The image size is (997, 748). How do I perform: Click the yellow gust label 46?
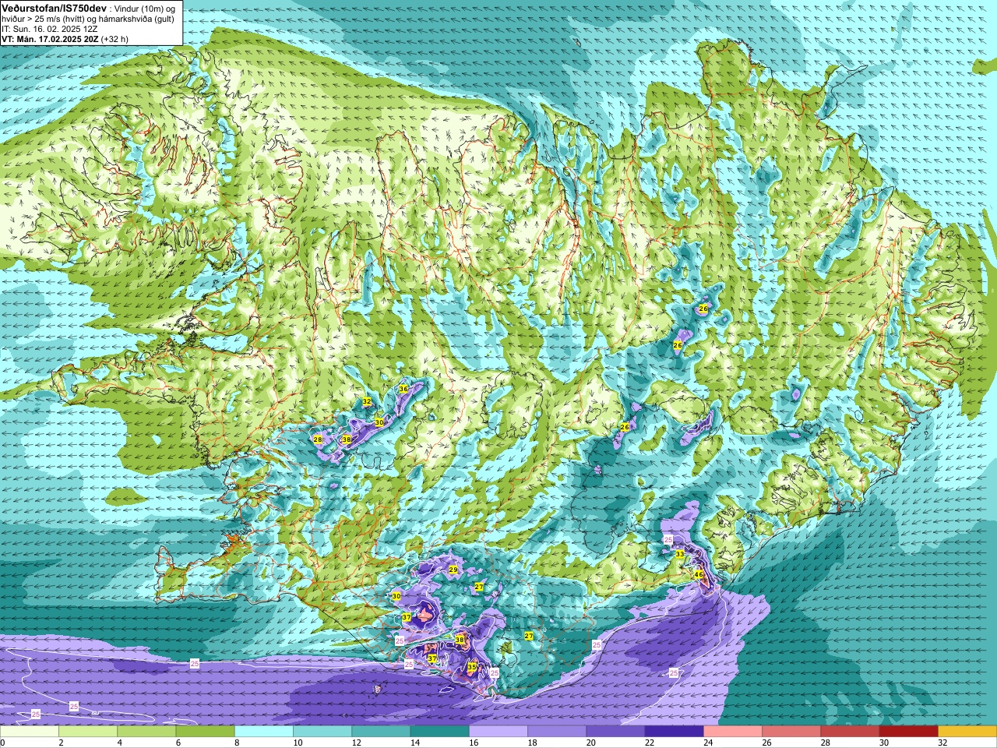(x=699, y=574)
